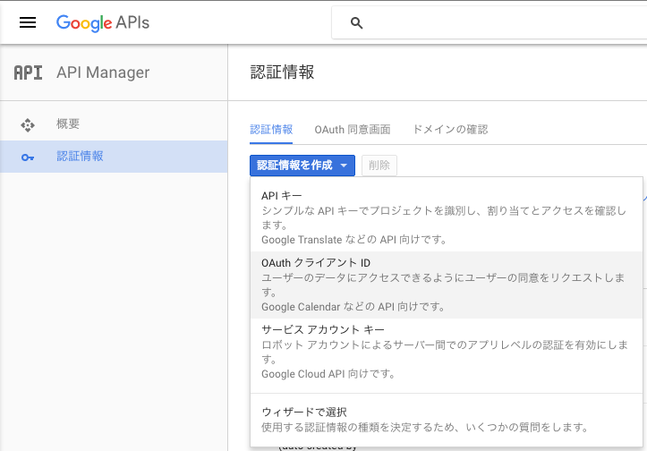The width and height of the screenshot is (647, 451).
Task: Click text 'Google Translate などの API 向けです。'
Action: point(354,240)
